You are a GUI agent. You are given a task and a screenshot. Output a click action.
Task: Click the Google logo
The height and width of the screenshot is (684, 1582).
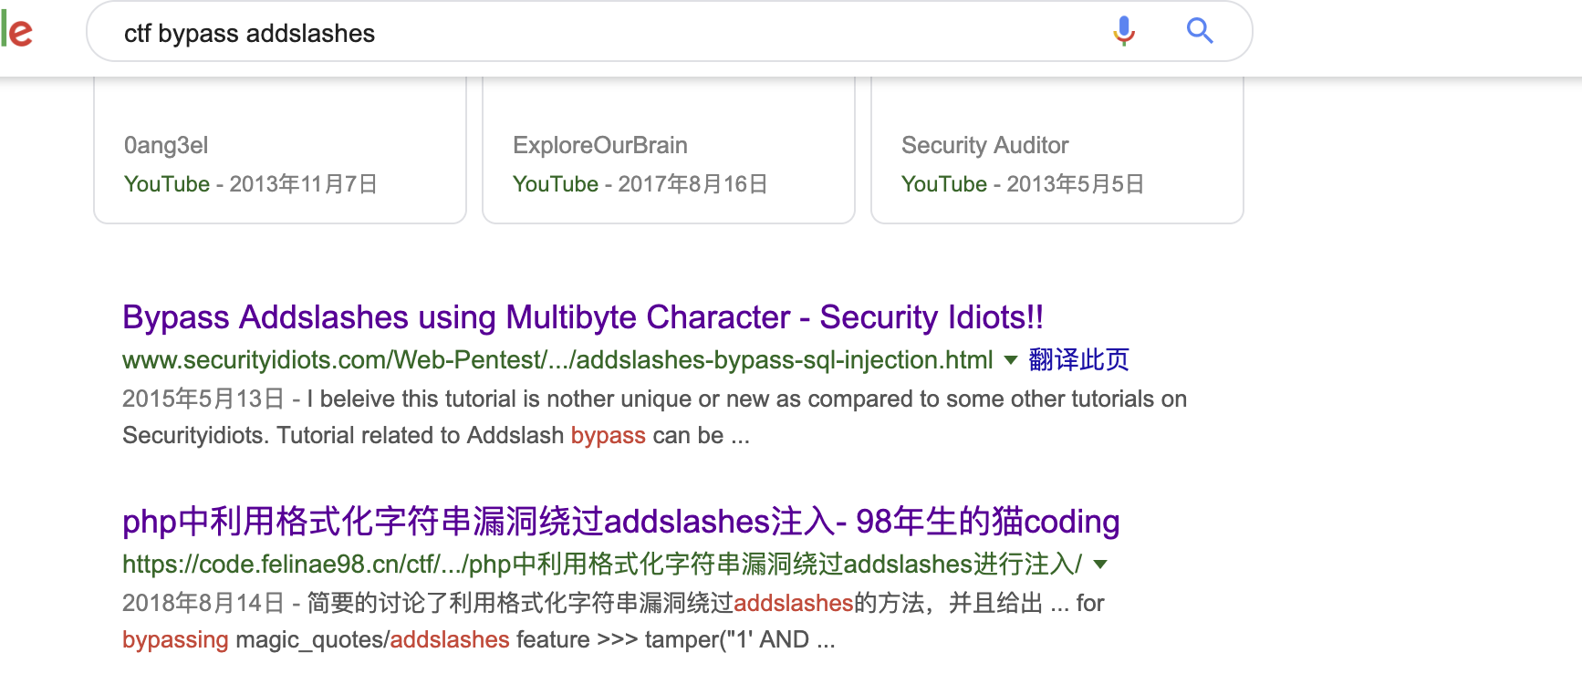17,32
